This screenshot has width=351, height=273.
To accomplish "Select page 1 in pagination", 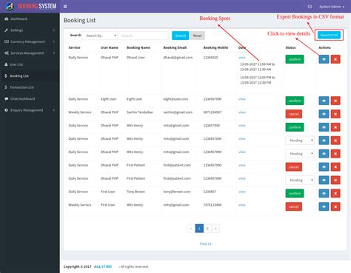I will point(199,229).
